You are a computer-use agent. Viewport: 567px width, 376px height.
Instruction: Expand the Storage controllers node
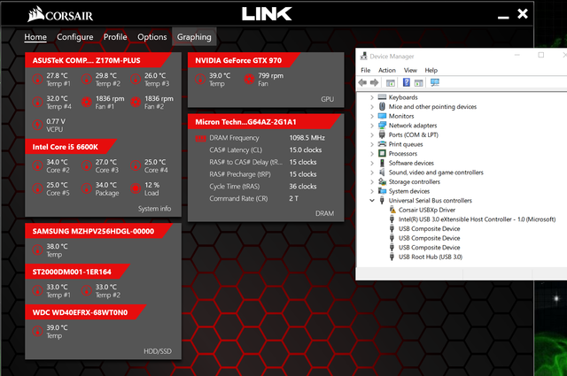372,181
